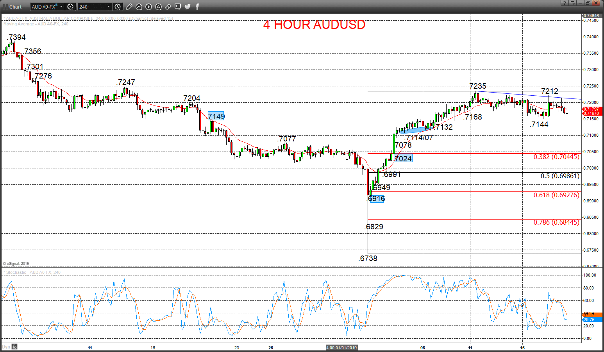604x352 pixels.
Task: Select the 4 HOUR AUDUSD title annotation
Action: 314,25
